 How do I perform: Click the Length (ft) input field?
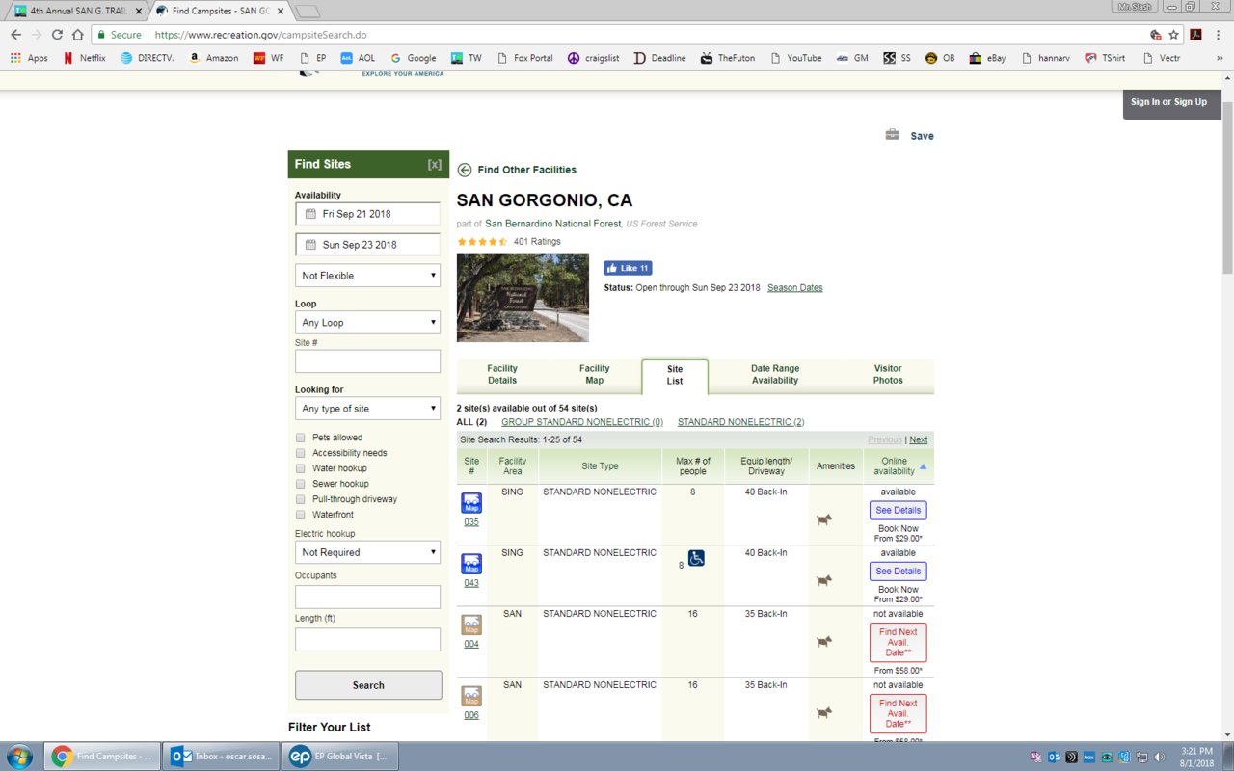367,640
